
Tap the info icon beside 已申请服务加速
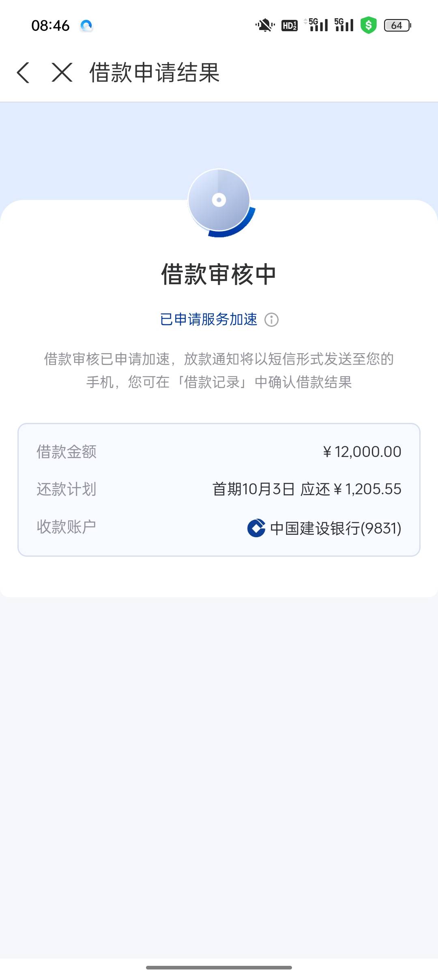[271, 320]
